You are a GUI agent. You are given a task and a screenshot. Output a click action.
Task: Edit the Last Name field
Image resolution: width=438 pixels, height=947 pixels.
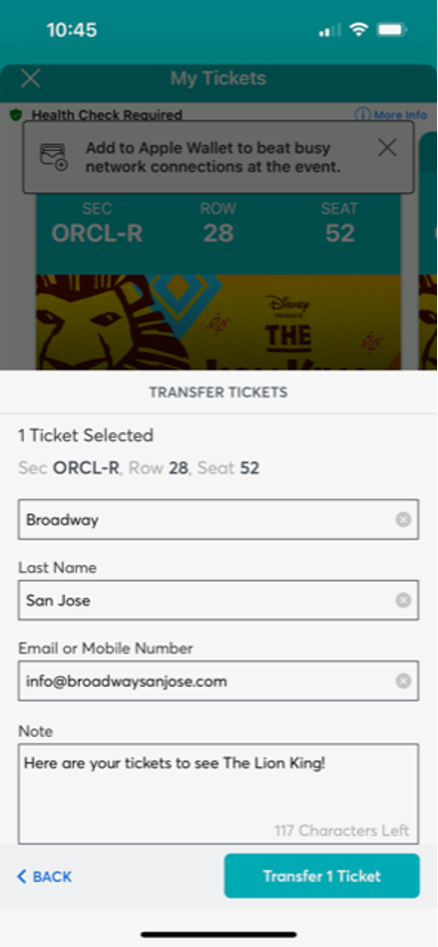(x=218, y=601)
